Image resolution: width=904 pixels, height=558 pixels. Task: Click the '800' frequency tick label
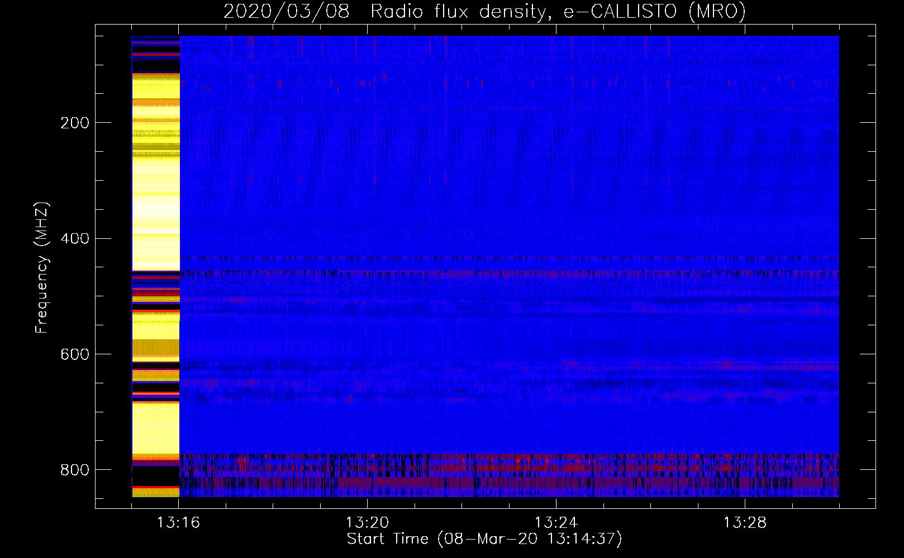click(75, 470)
